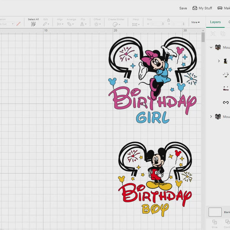Image resolution: width=230 pixels, height=230 pixels.
Task: Select the Birthday Girl Minnie design
Action: [x=152, y=80]
